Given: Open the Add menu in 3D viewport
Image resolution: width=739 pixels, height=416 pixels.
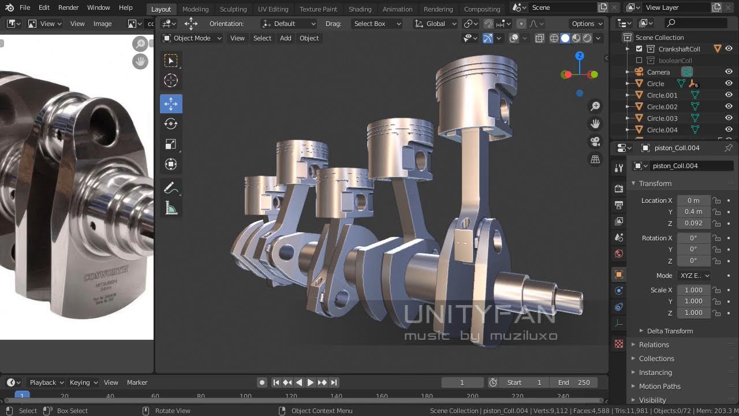Looking at the screenshot, I should (x=286, y=38).
